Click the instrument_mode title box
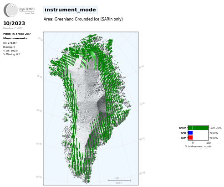This screenshot has height=187, width=224. [70, 10]
